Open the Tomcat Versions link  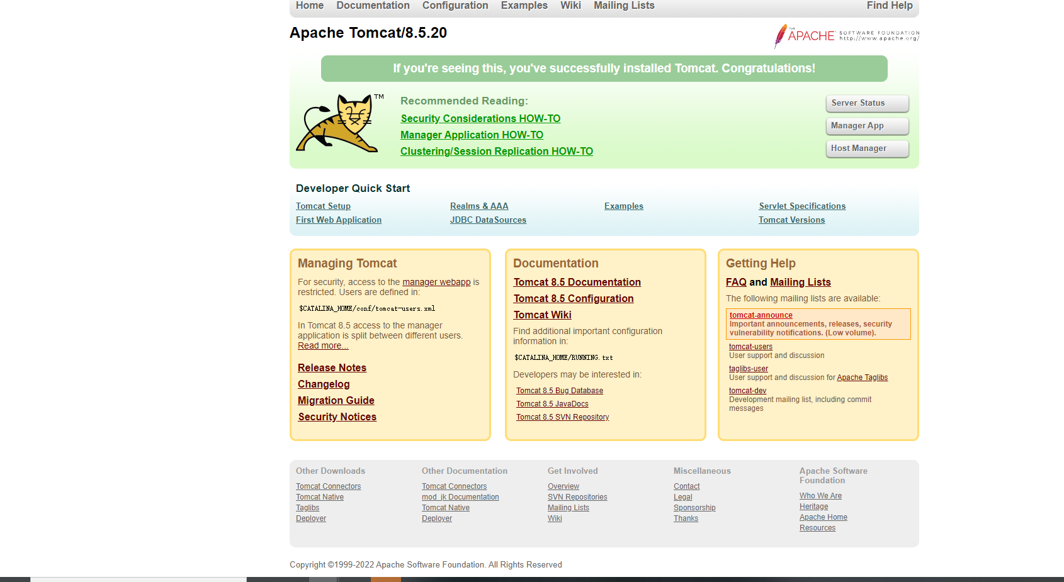[x=791, y=220]
